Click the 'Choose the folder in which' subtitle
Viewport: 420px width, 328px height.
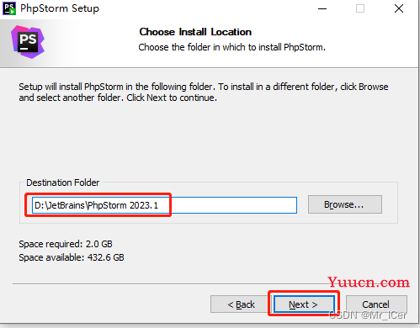tap(232, 47)
